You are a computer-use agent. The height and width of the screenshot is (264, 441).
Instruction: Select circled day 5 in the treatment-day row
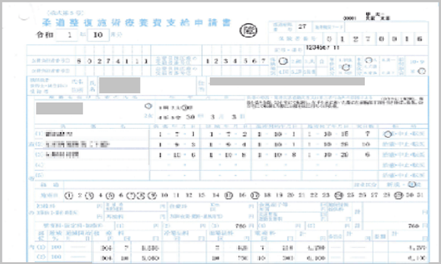111,195
